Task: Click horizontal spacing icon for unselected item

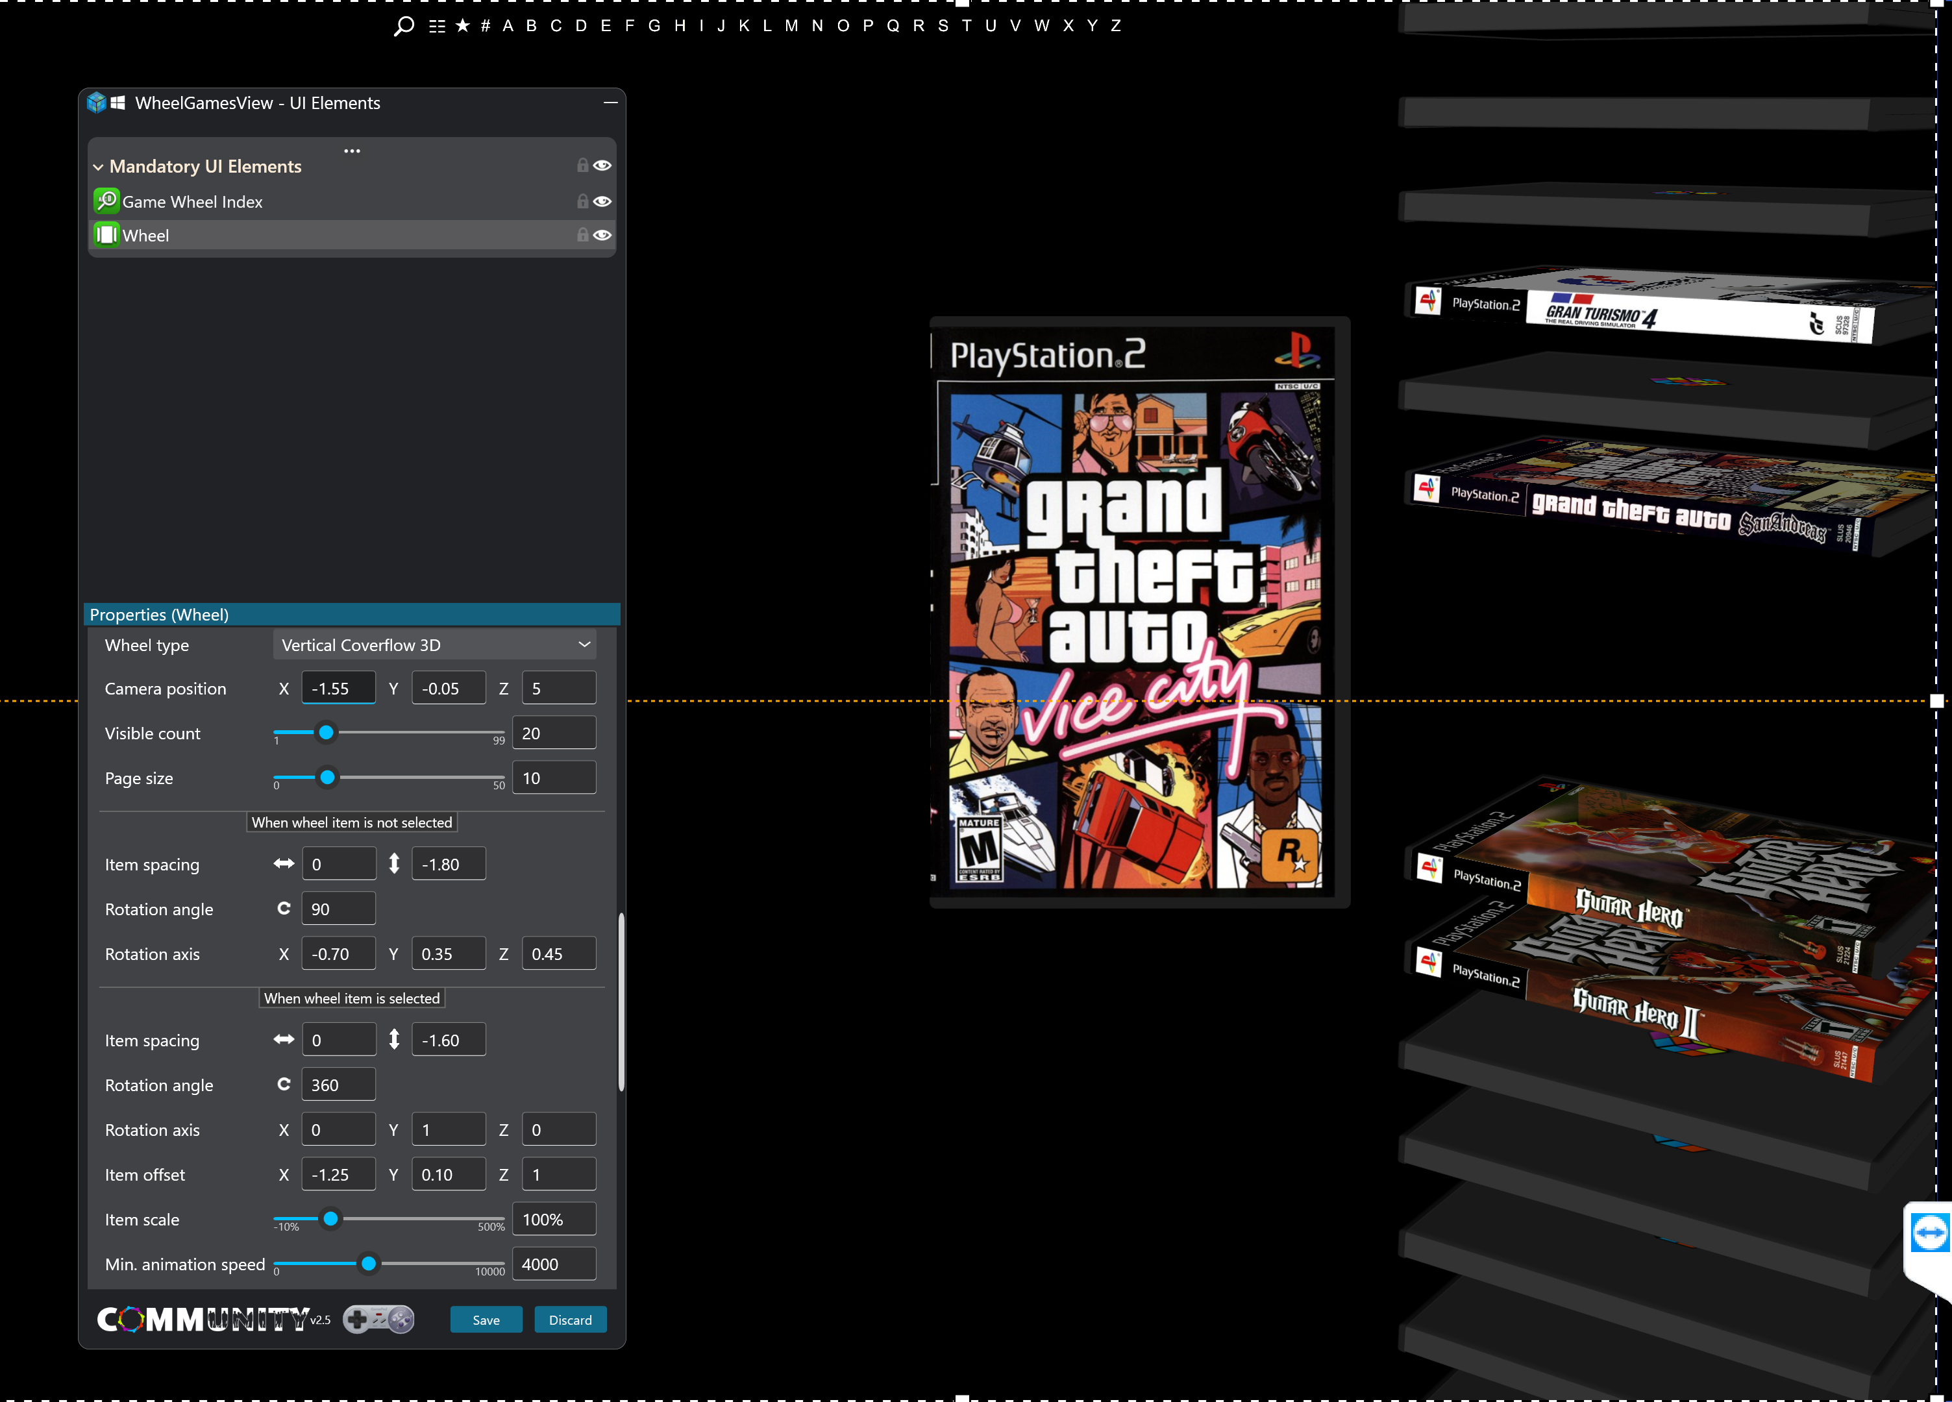Action: coord(284,863)
